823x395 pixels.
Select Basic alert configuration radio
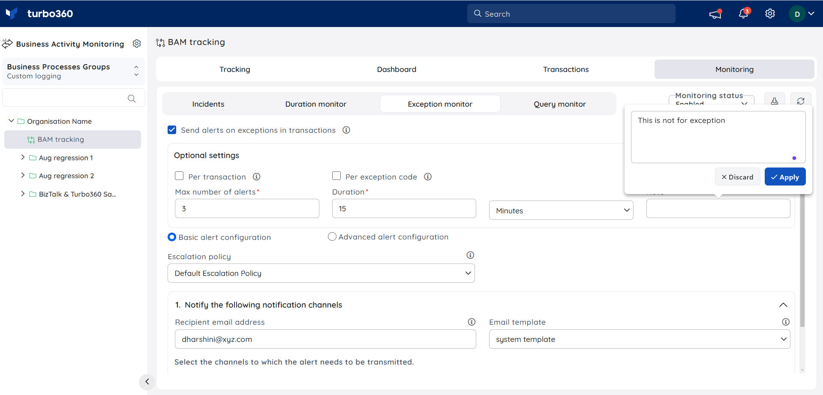coord(172,237)
